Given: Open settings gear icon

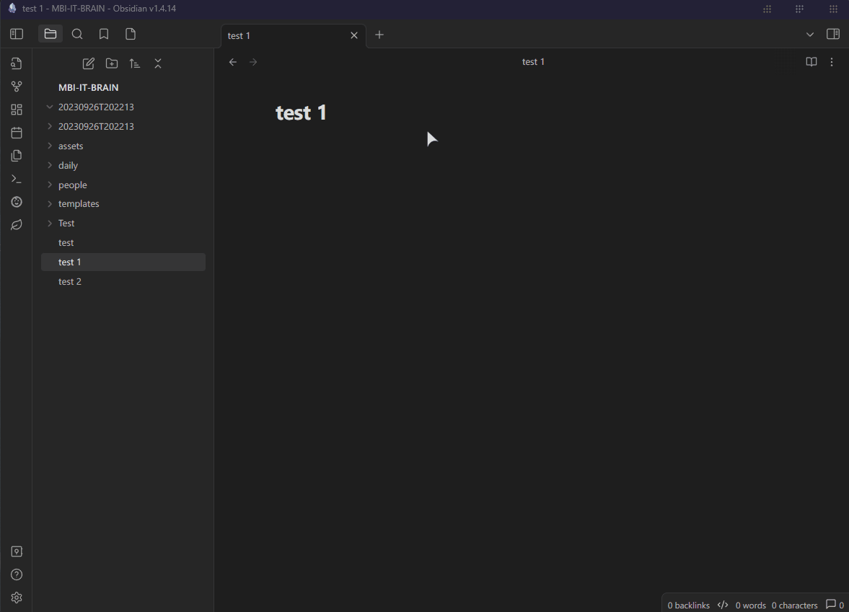Looking at the screenshot, I should 17,598.
